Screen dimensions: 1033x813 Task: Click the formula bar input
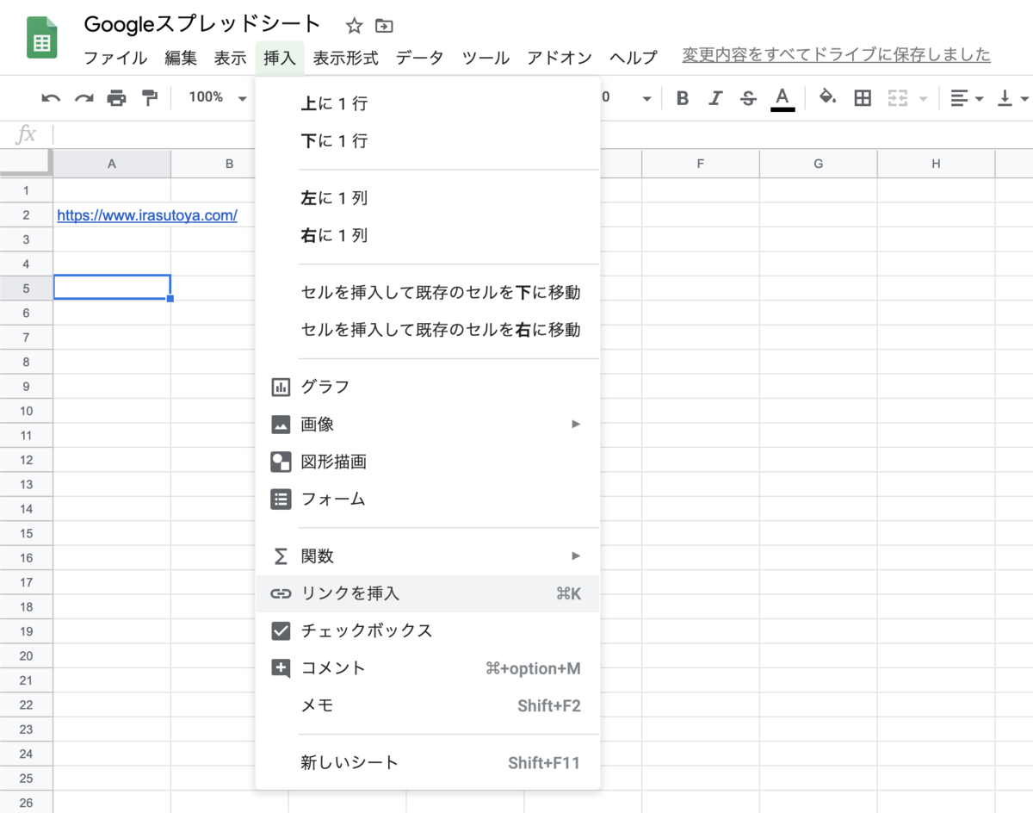[542, 134]
